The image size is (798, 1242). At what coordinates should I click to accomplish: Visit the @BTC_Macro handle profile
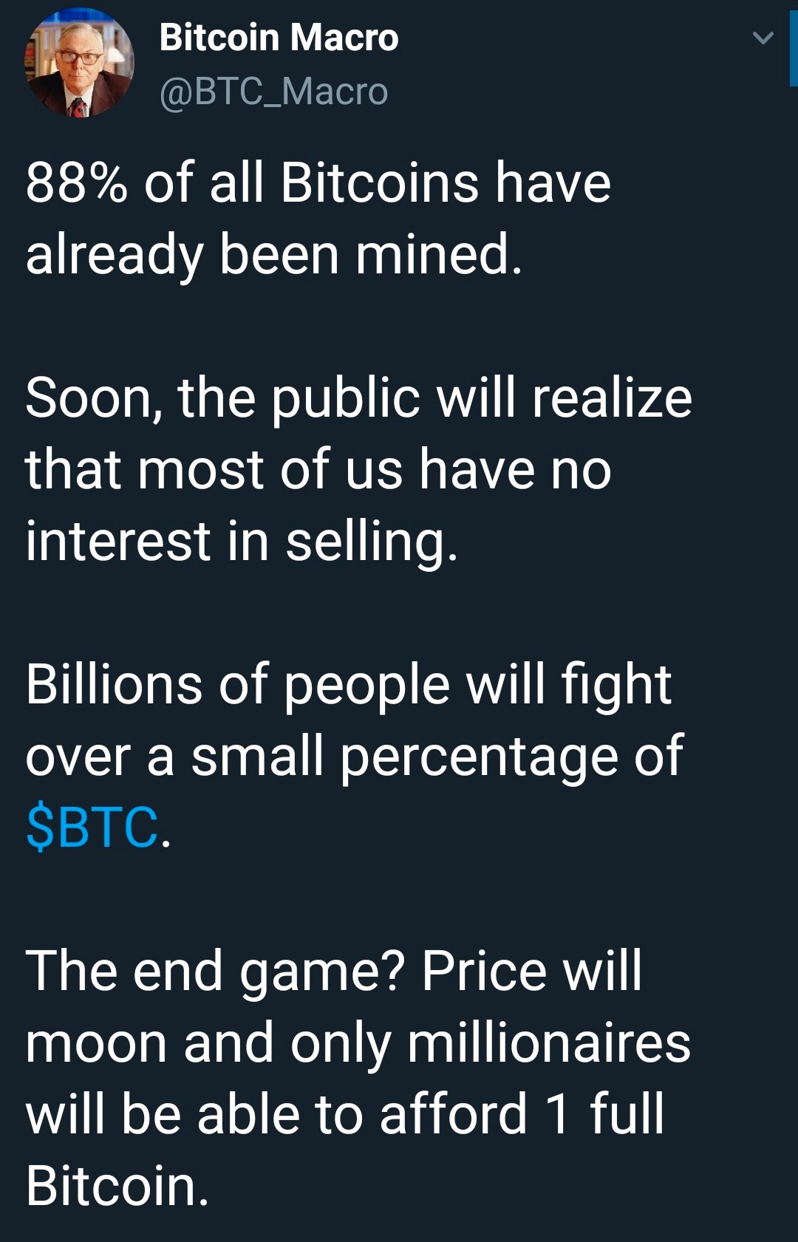[273, 92]
